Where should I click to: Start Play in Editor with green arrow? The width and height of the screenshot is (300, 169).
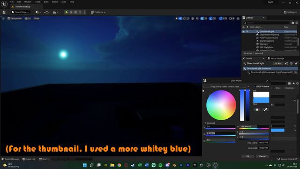(x=67, y=12)
